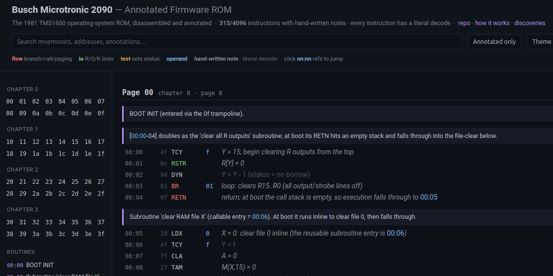
Task: Open page 0c
Action: pyautogui.click(x=62, y=113)
